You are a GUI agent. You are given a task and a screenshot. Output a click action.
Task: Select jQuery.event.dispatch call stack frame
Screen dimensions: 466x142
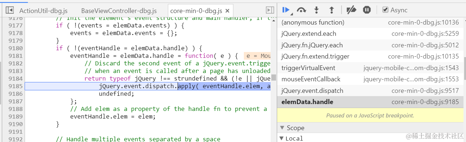[370, 91]
